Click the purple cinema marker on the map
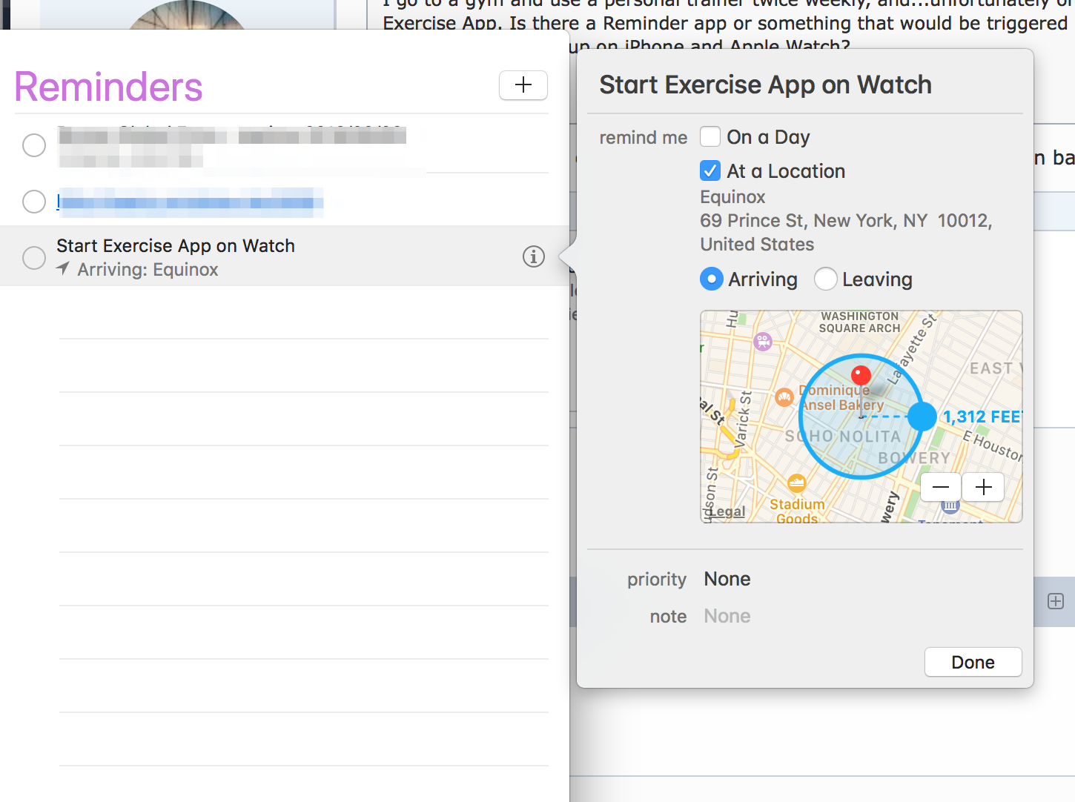The image size is (1075, 802). click(x=763, y=342)
